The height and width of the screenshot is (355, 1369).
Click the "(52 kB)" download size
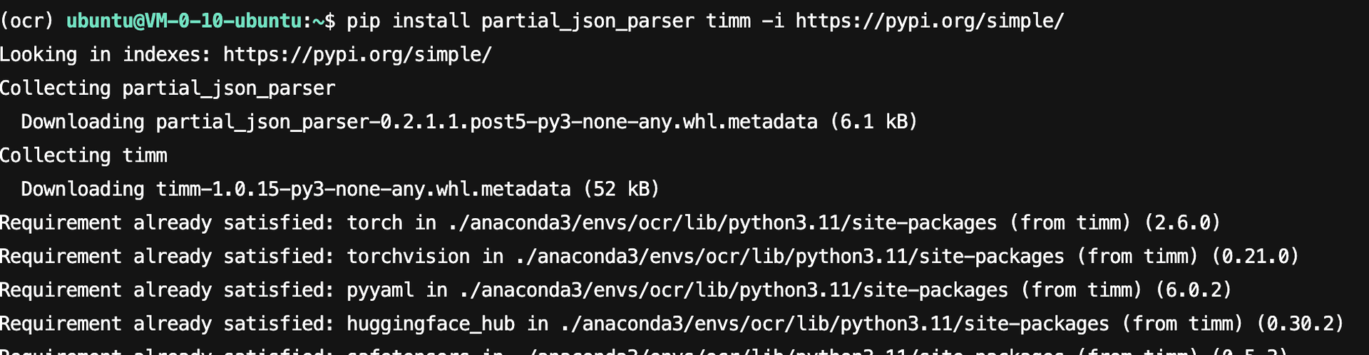[x=622, y=189]
